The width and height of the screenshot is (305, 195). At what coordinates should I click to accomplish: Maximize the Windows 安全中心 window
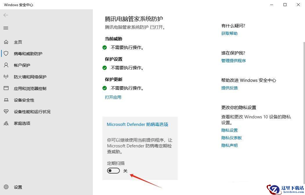(x=285, y=5)
